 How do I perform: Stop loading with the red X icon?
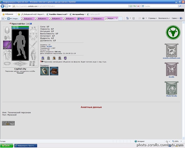138,6
